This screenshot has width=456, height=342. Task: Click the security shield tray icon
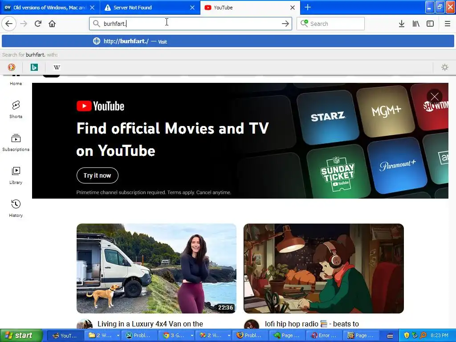tap(407, 335)
